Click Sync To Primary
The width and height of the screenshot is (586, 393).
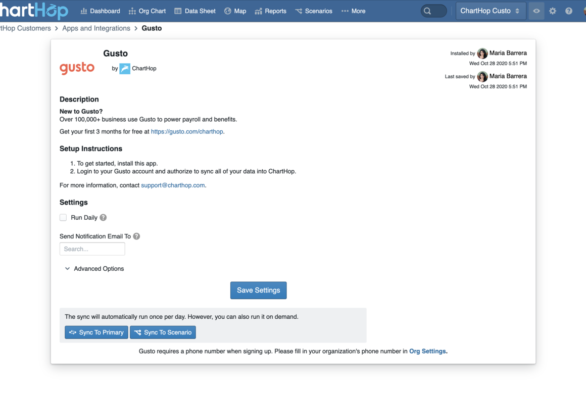[x=96, y=332]
